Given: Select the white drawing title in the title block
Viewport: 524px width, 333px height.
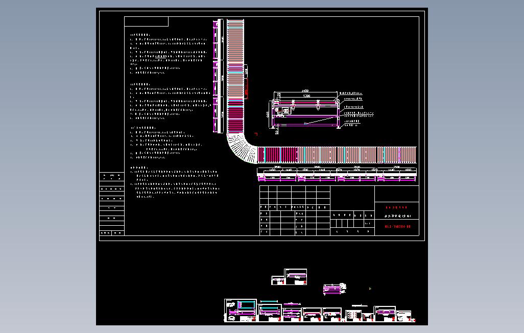Looking at the screenshot, I should 397,217.
